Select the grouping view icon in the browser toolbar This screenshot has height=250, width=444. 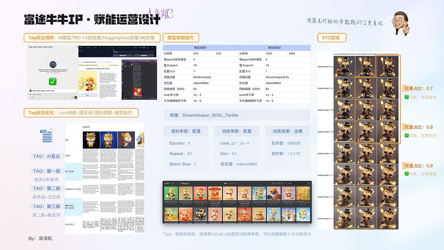click(x=279, y=183)
